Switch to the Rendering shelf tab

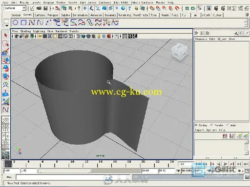pyautogui.click(x=125, y=15)
